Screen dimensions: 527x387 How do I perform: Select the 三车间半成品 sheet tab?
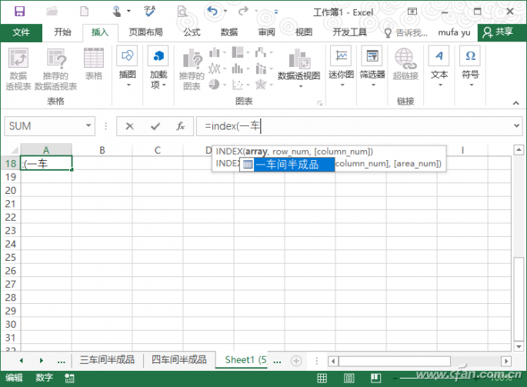[x=107, y=360]
